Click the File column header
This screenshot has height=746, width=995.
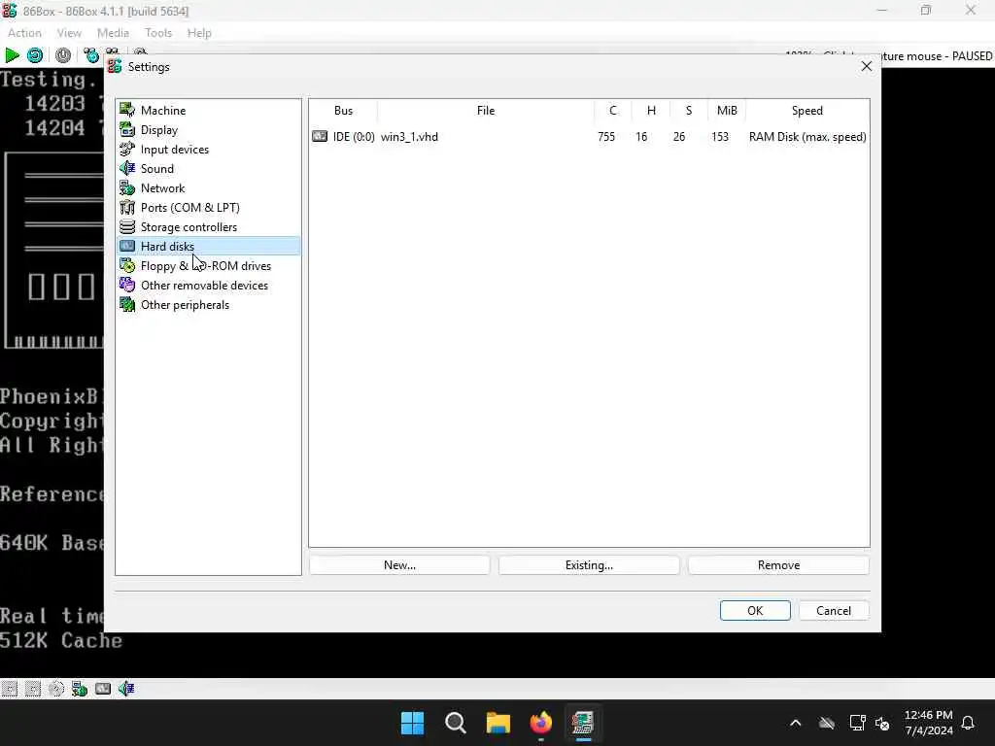(x=486, y=111)
